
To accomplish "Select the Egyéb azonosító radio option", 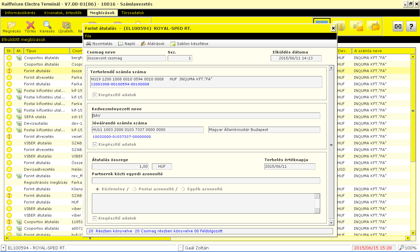I will pyautogui.click(x=183, y=189).
